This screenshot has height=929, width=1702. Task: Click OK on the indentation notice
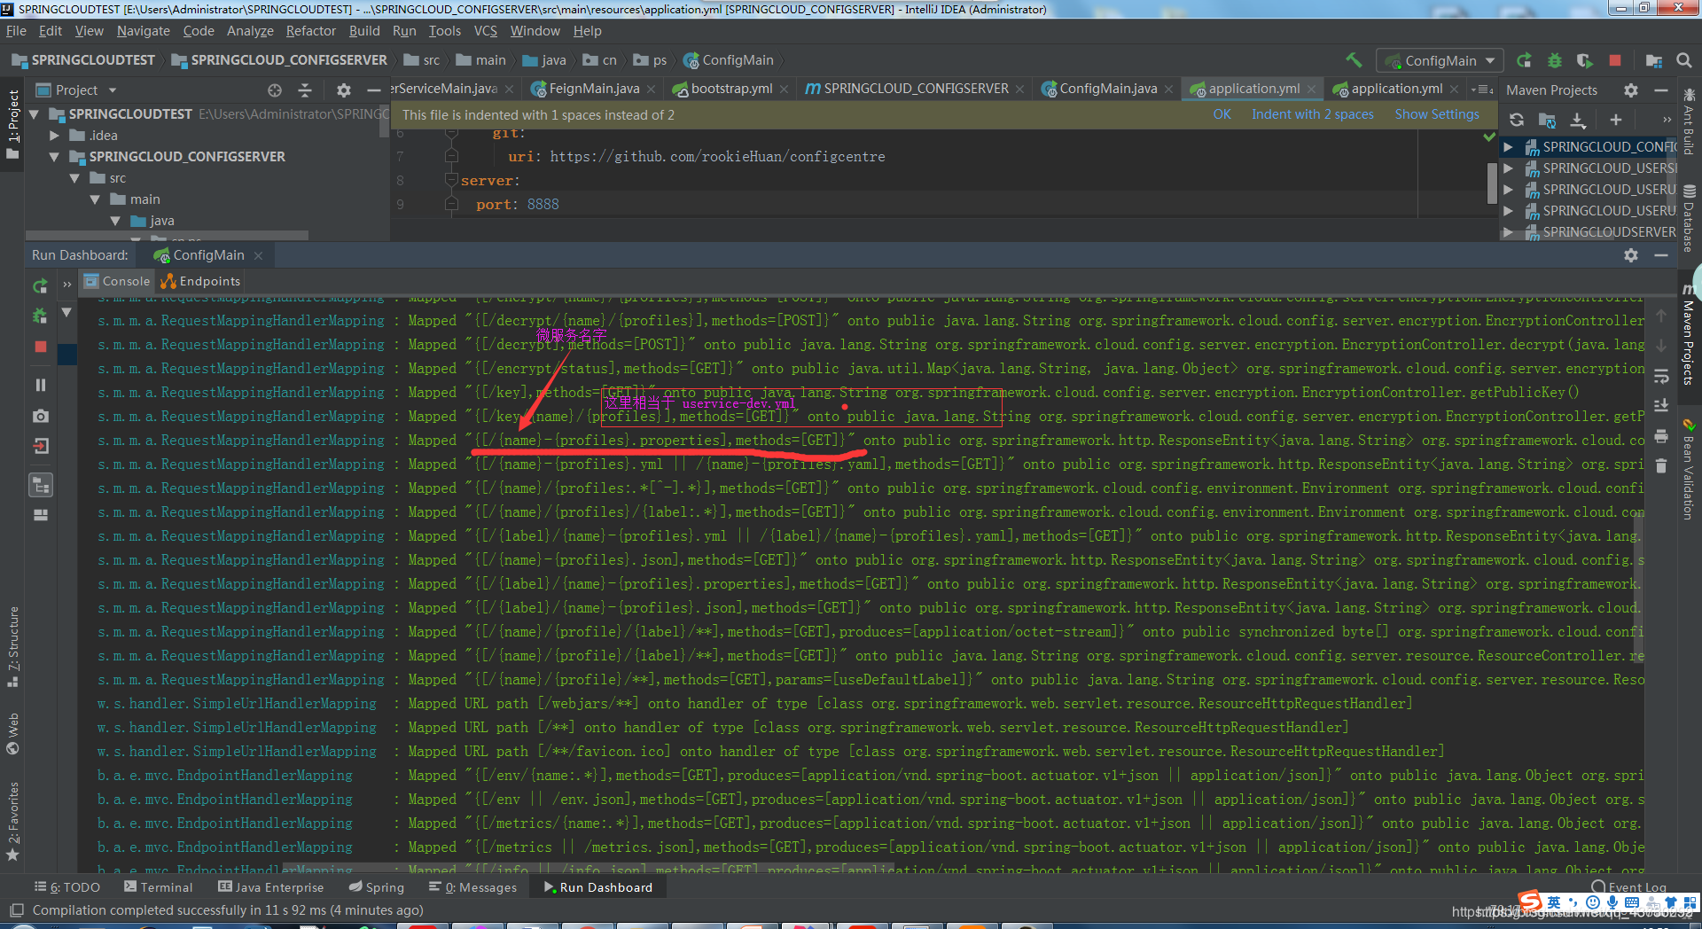coord(1222,114)
